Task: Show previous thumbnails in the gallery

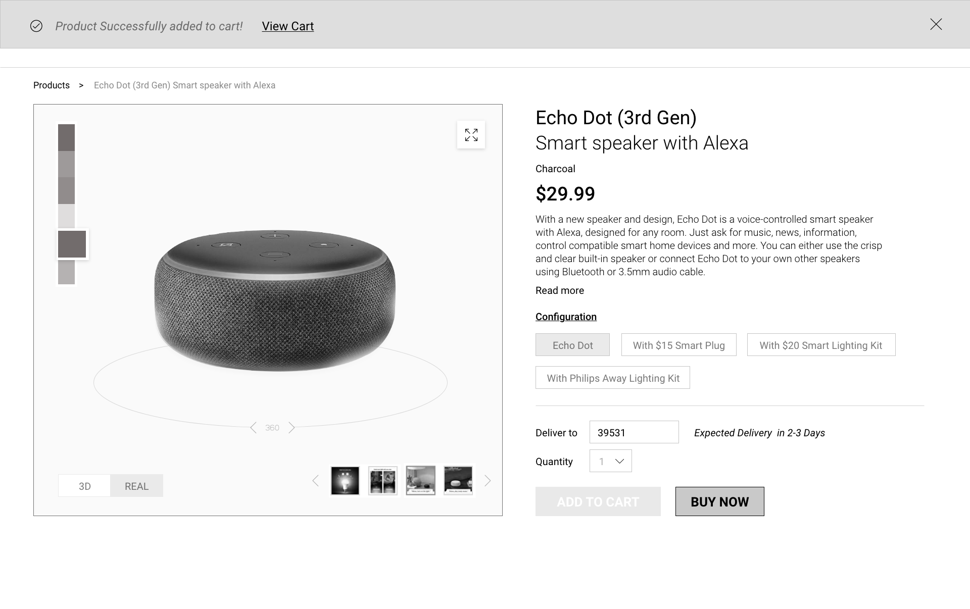Action: tap(316, 481)
